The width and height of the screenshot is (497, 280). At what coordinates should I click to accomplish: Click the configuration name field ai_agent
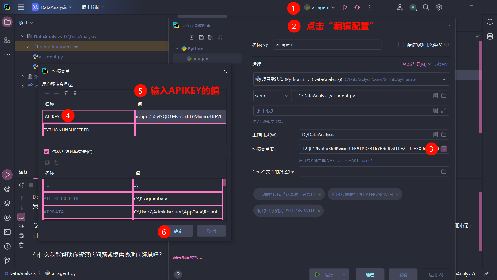[327, 44]
